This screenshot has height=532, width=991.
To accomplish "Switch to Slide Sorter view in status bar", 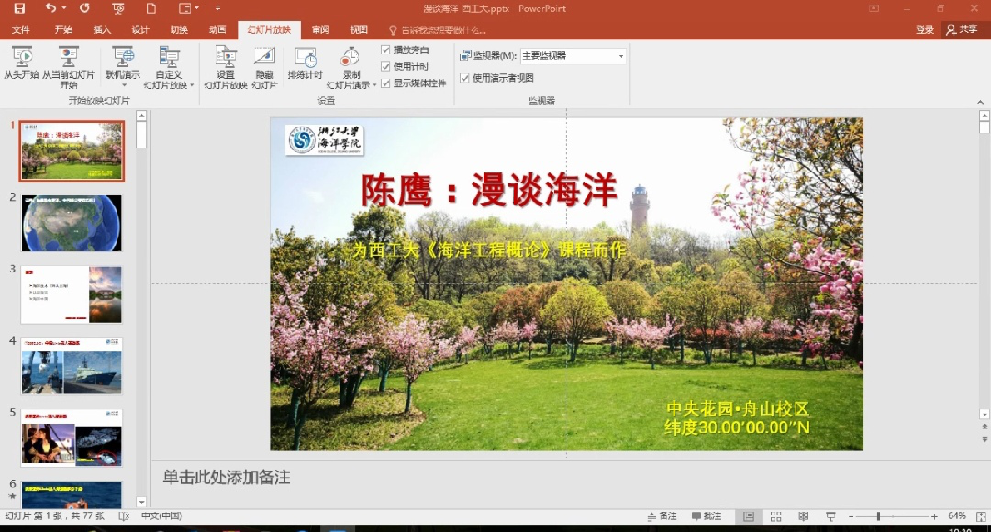I will pos(775,516).
